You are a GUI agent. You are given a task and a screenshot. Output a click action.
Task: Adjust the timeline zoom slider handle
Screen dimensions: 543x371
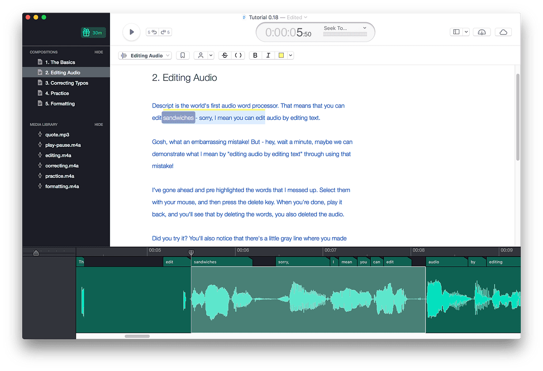click(36, 253)
